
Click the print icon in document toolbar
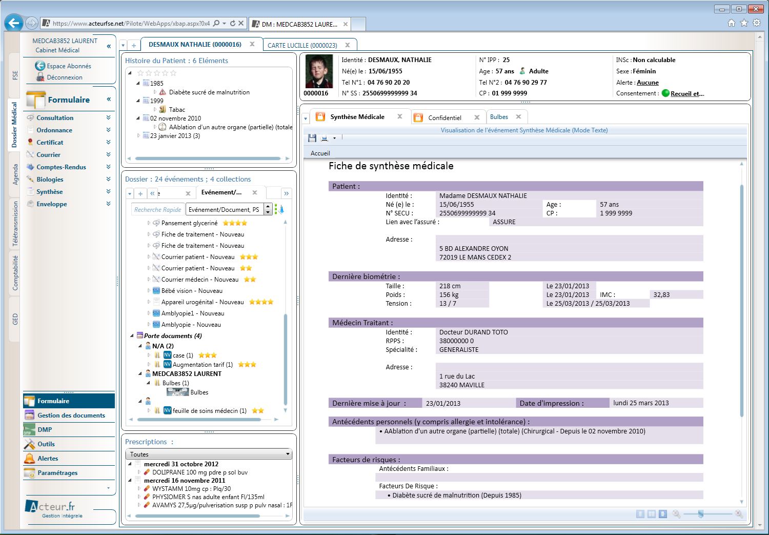point(324,138)
